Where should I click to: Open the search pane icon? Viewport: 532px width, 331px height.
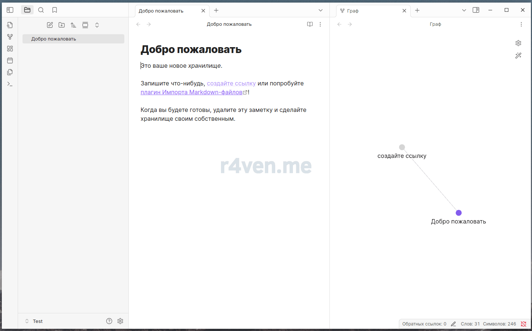41,10
